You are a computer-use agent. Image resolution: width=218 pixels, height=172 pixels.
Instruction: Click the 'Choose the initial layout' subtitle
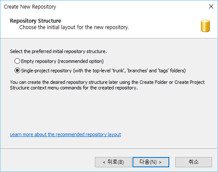(x=74, y=27)
